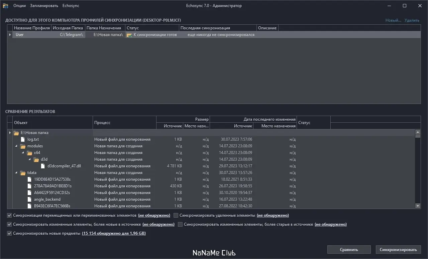
Task: Click the file icon next to log.txt
Action: tap(23, 139)
